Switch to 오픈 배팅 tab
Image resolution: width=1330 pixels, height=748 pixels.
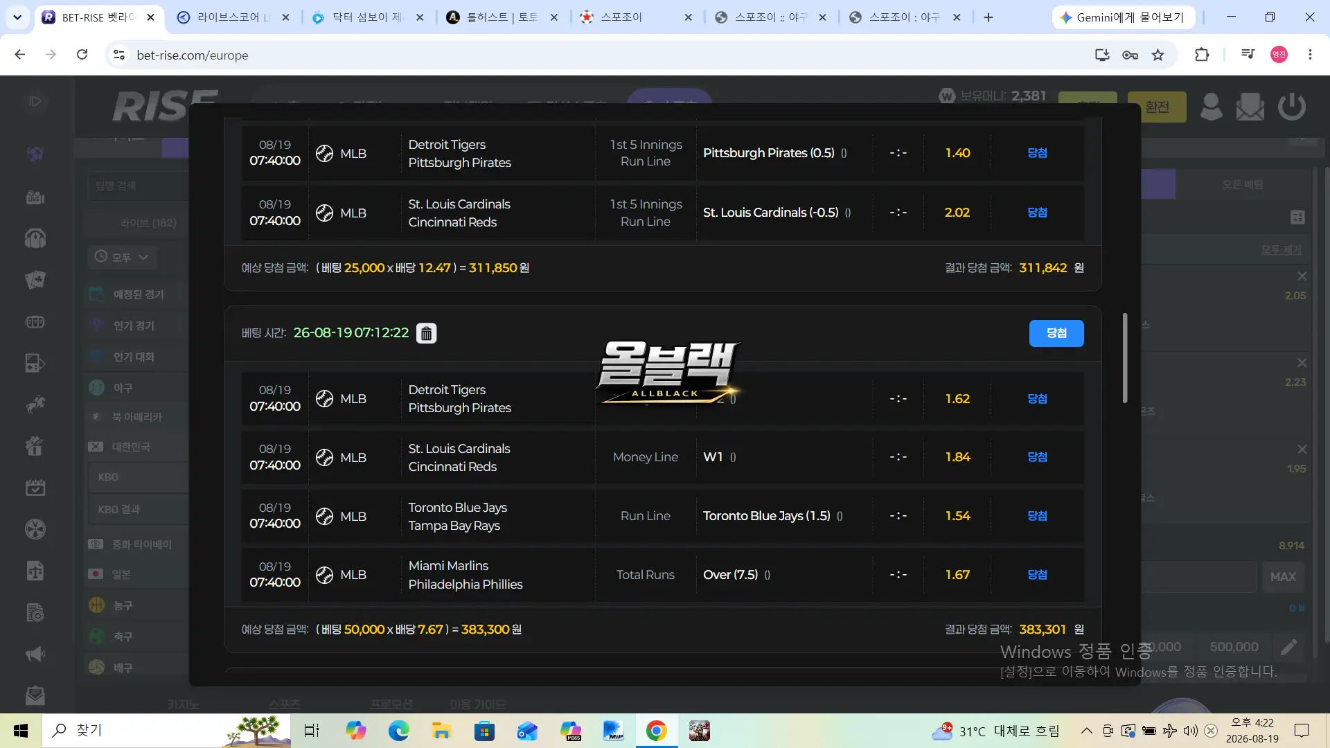pyautogui.click(x=1243, y=185)
